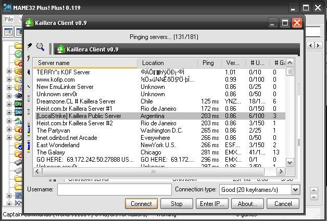327x221 pixels.
Task: Click the right tab-scroll arrow in MAME32
Action: [x=318, y=45]
